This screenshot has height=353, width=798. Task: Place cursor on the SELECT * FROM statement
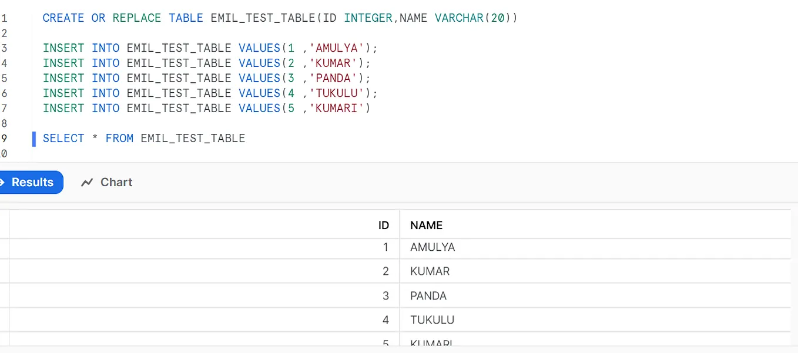pos(144,139)
